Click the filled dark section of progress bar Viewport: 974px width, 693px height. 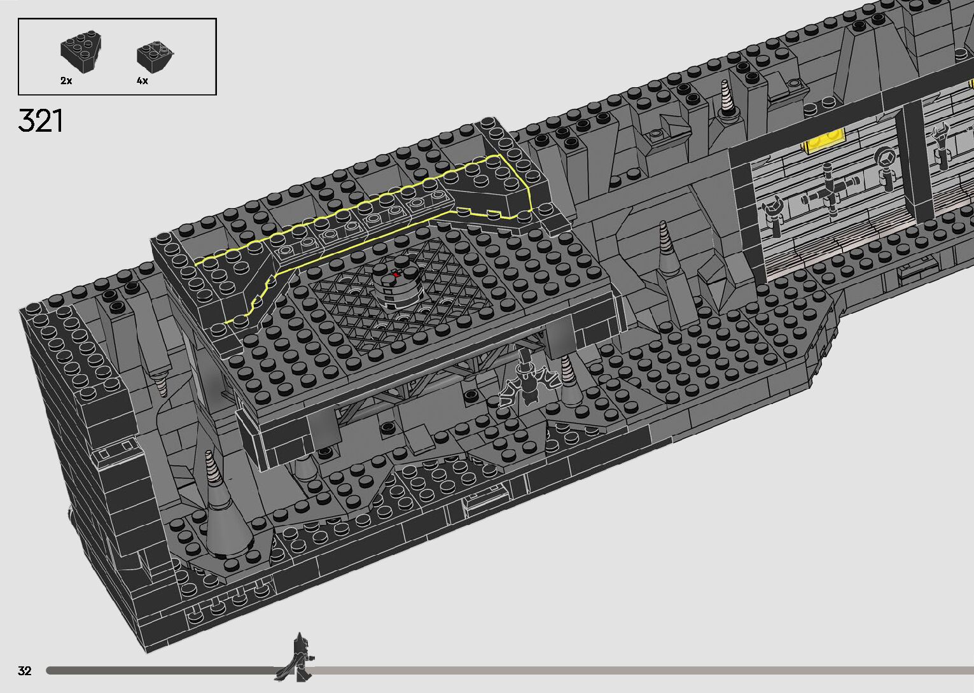coord(159,670)
